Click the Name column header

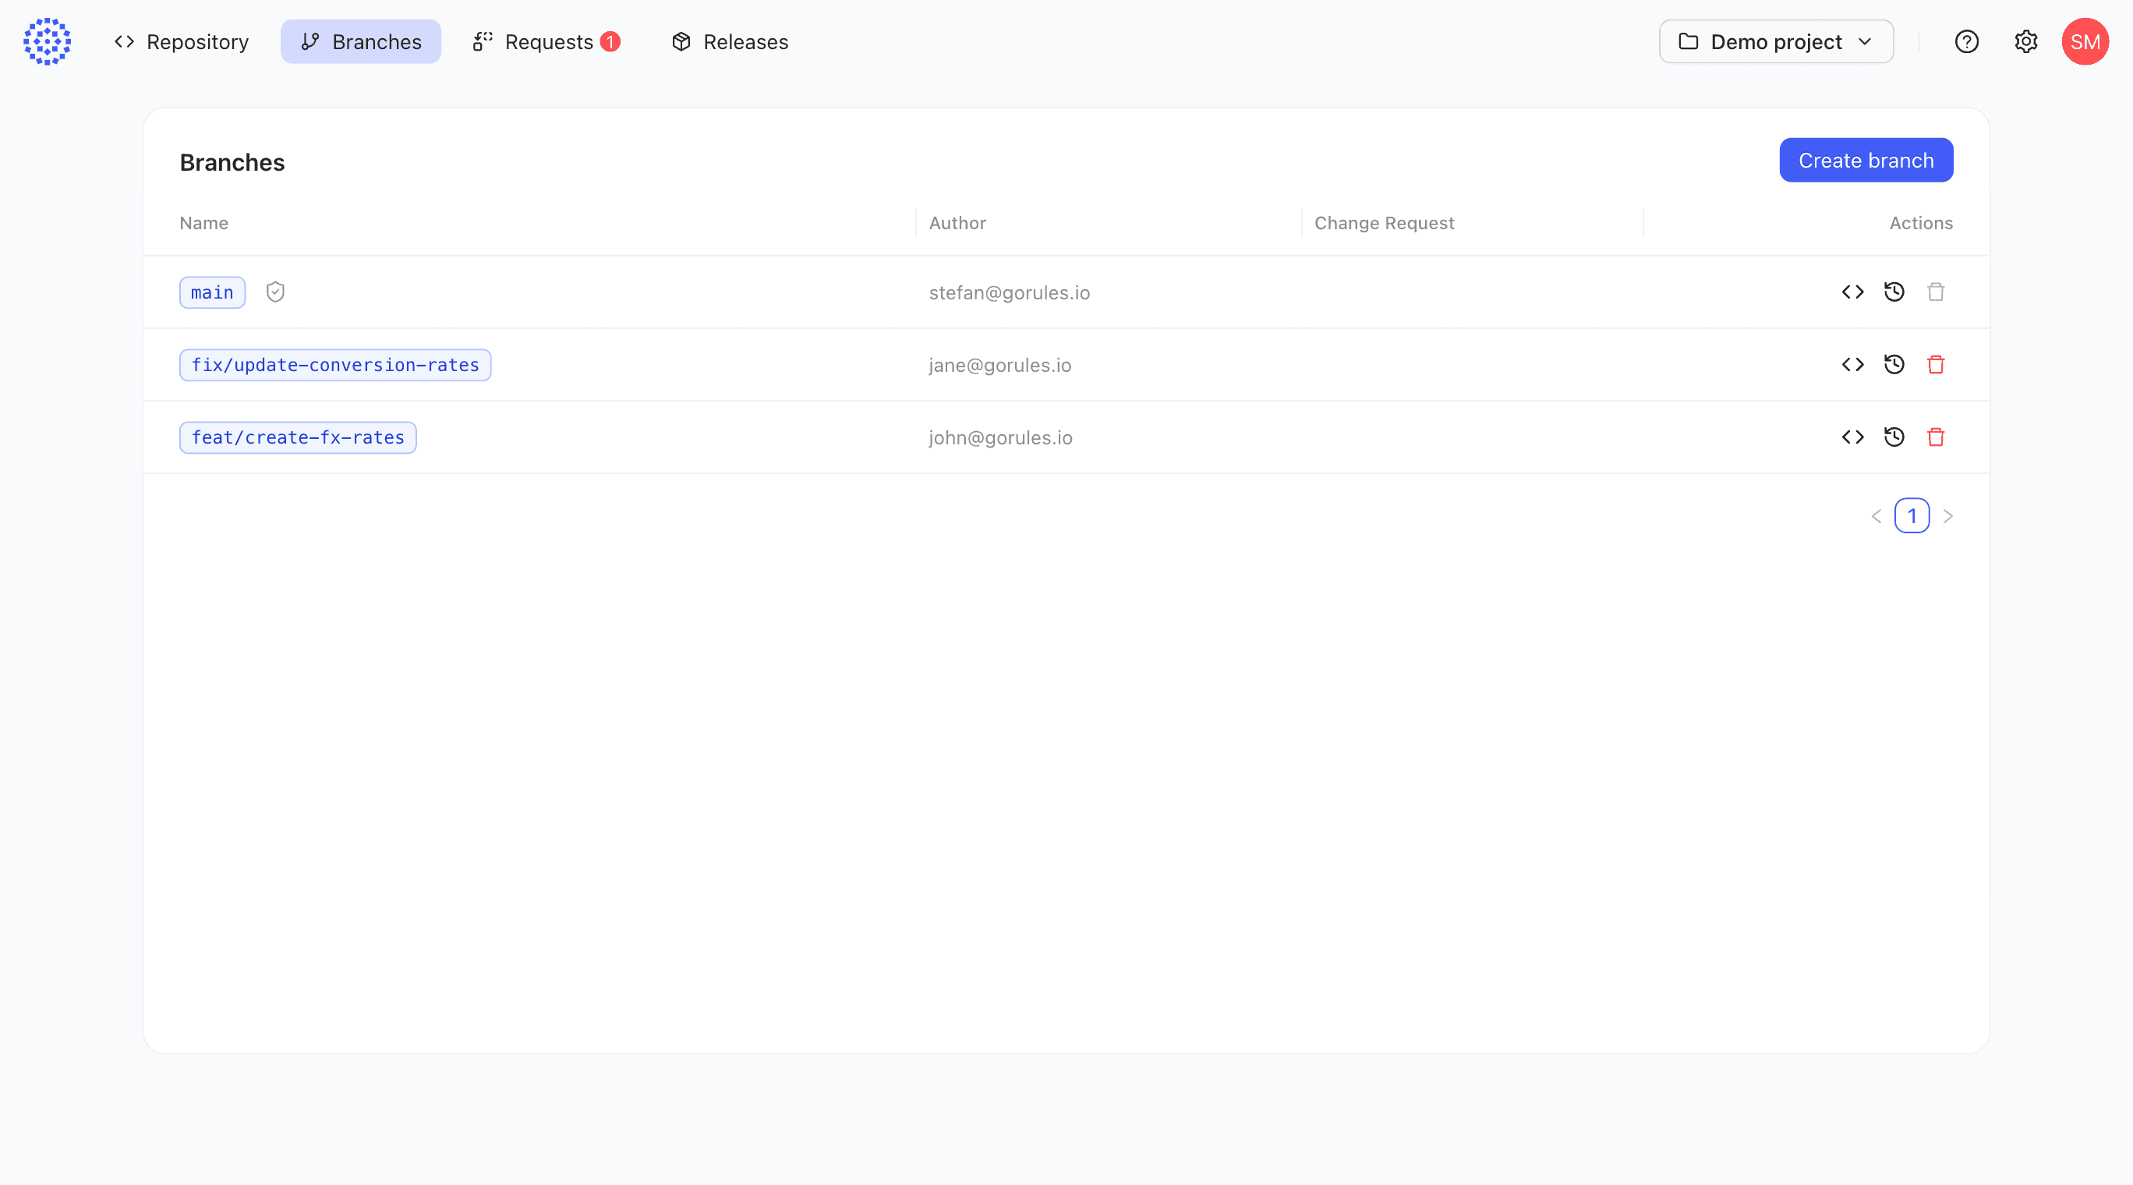pos(203,224)
